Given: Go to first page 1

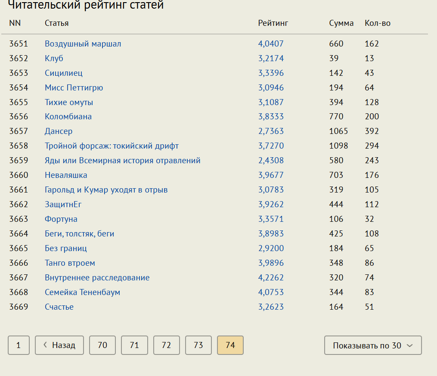Looking at the screenshot, I should pos(19,345).
